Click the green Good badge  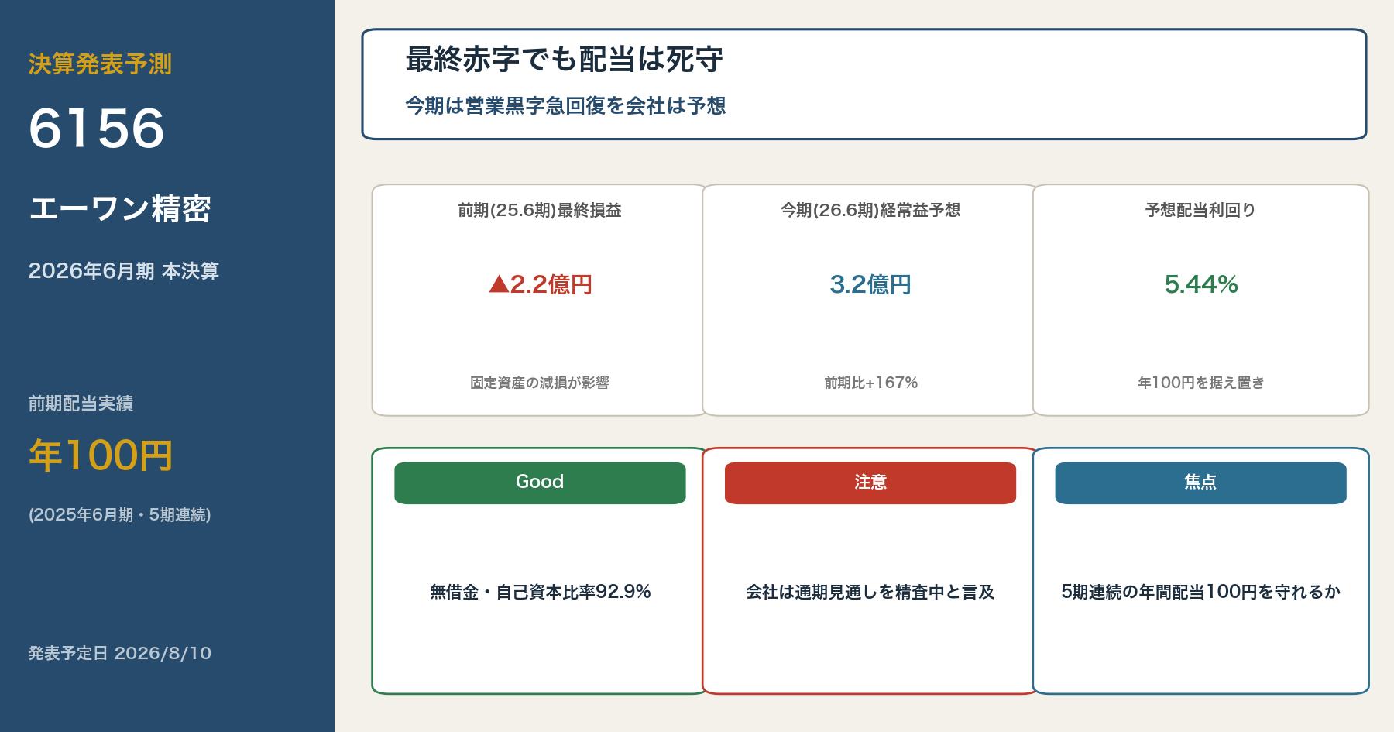click(x=540, y=483)
